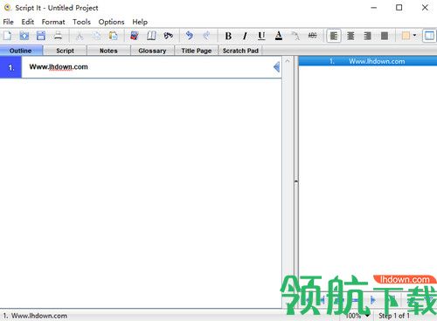This screenshot has width=437, height=321.
Task: Open a project using toolbar Open icon
Action: tap(24, 36)
